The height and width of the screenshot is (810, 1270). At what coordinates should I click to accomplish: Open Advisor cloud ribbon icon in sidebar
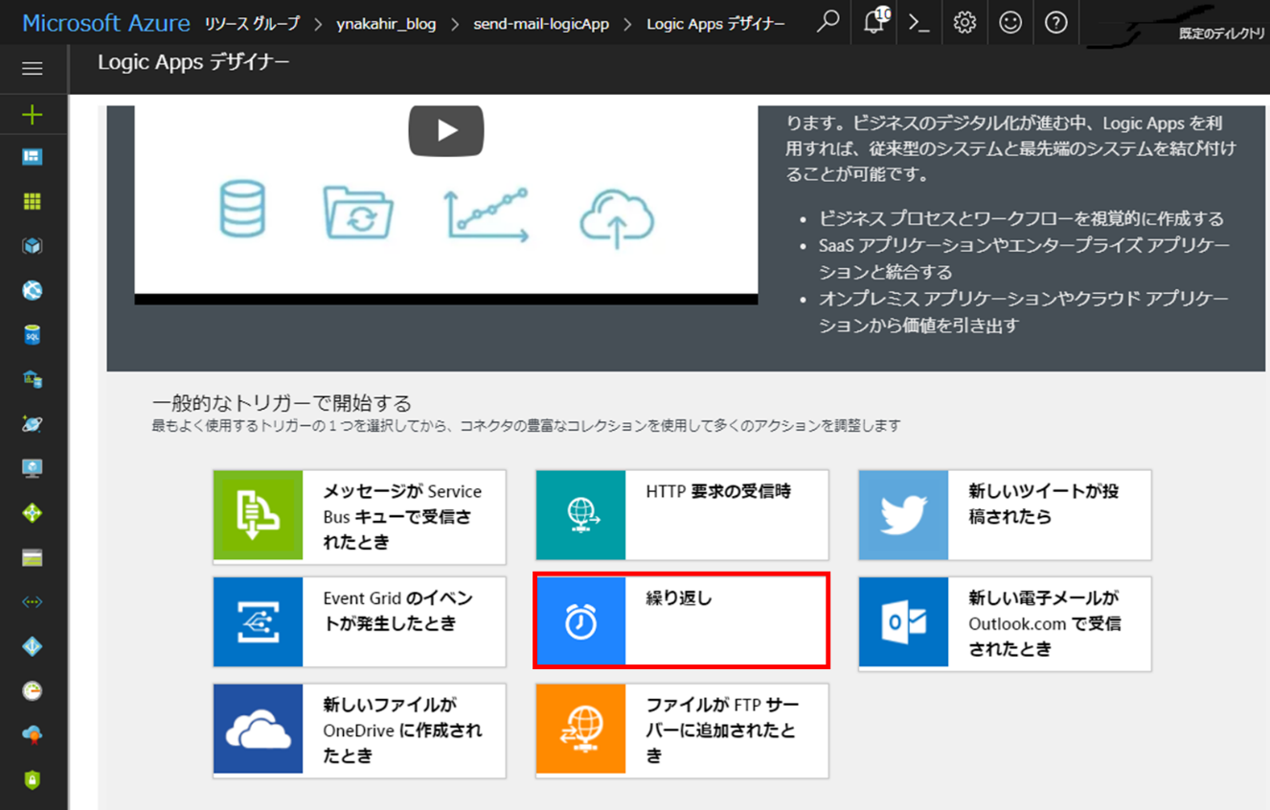(33, 735)
